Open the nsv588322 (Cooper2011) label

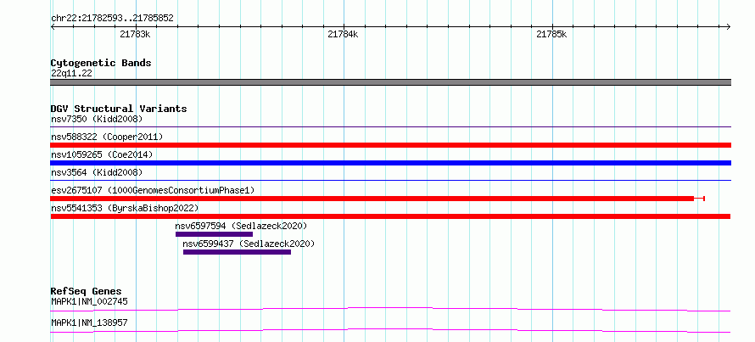(x=107, y=137)
